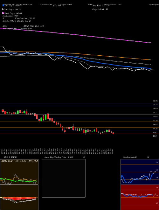
Task: Click the Stochastics: 49.58 reading
Action: coord(10,16)
